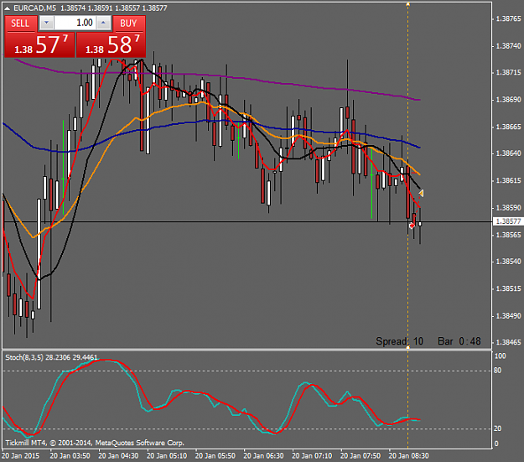Click the 1.38690 price scale label
The height and width of the screenshot is (462, 524).
coord(508,100)
